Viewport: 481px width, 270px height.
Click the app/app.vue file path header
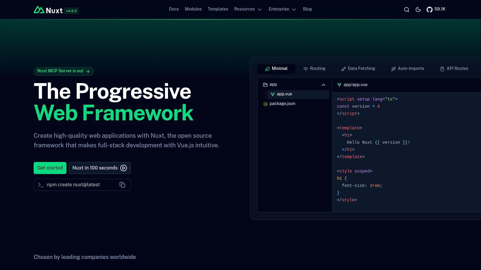[352, 85]
